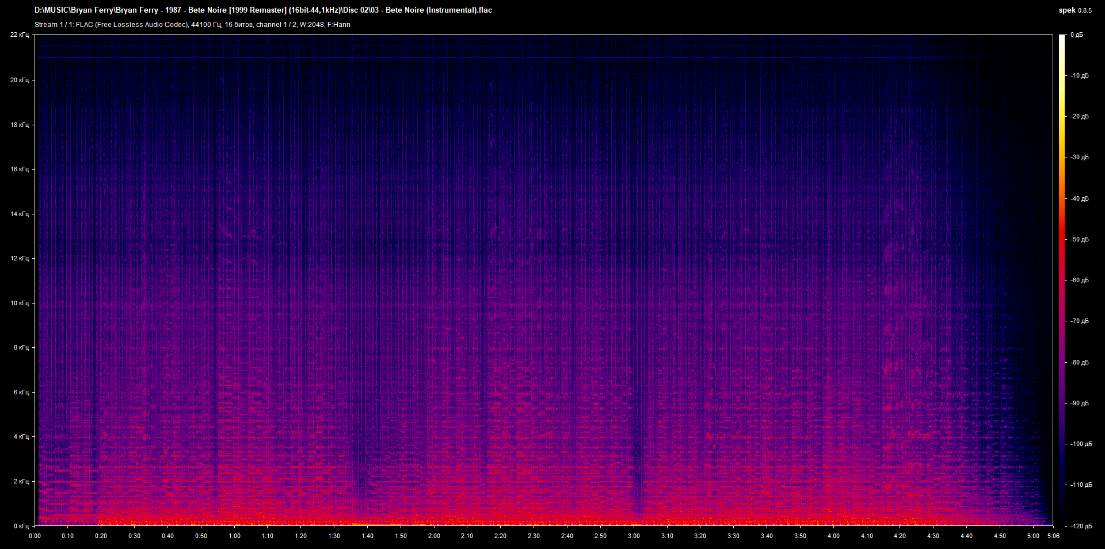Click the 0:30 time axis label
Viewport: 1105px width, 549px height.
(x=134, y=536)
